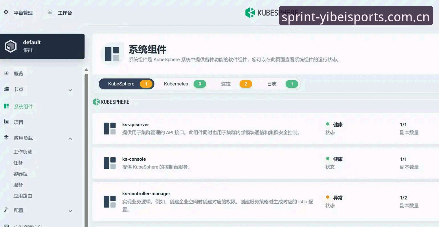Viewport: 439px width, 227px height.
Task: Open 工作负载 workloads submenu item
Action: (x=23, y=152)
